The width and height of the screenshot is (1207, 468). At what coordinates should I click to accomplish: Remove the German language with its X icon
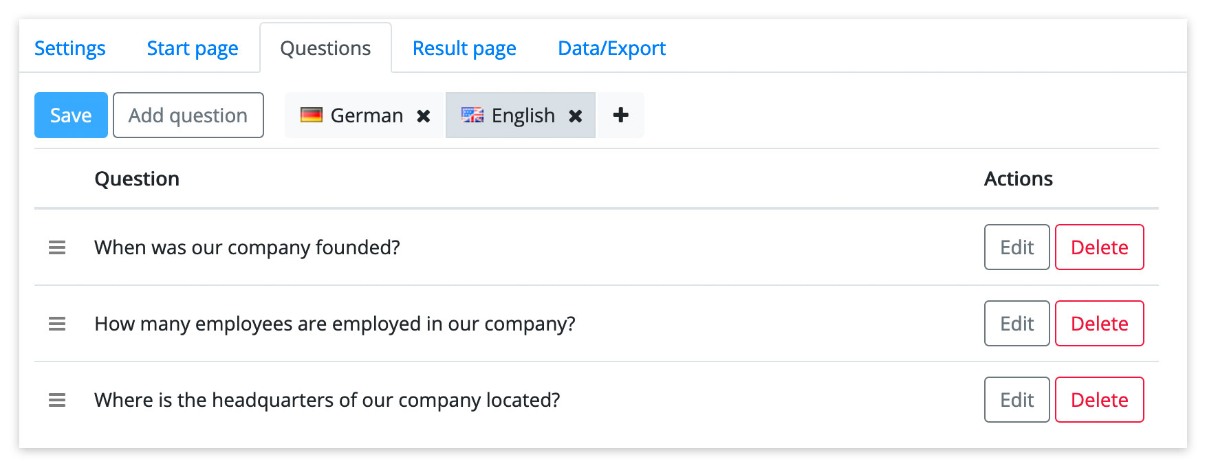pos(424,116)
